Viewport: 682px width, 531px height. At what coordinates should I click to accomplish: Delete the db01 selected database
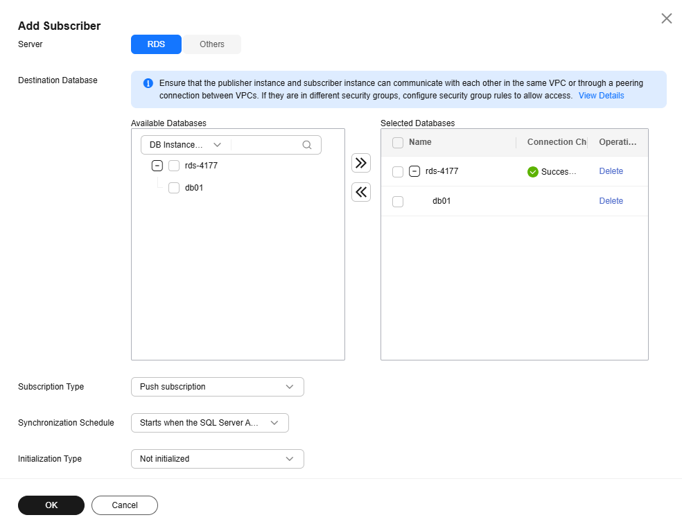(611, 201)
